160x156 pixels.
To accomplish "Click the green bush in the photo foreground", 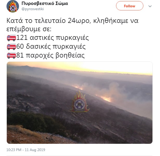I will [x=34, y=121].
